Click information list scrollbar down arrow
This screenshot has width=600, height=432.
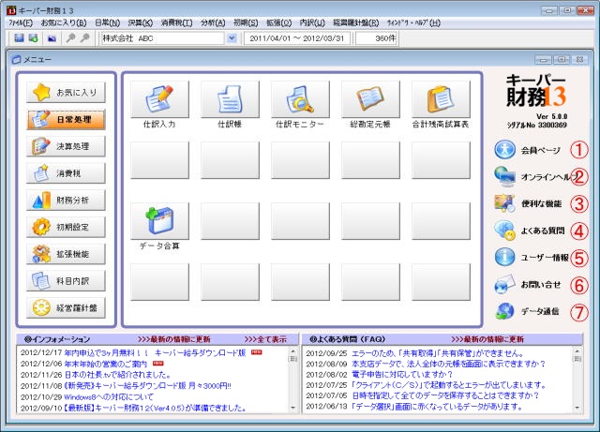click(x=293, y=408)
